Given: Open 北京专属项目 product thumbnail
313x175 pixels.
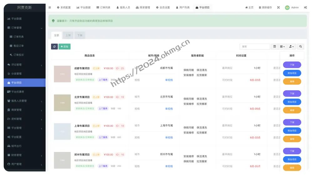Looking at the screenshot, I should tap(62, 103).
